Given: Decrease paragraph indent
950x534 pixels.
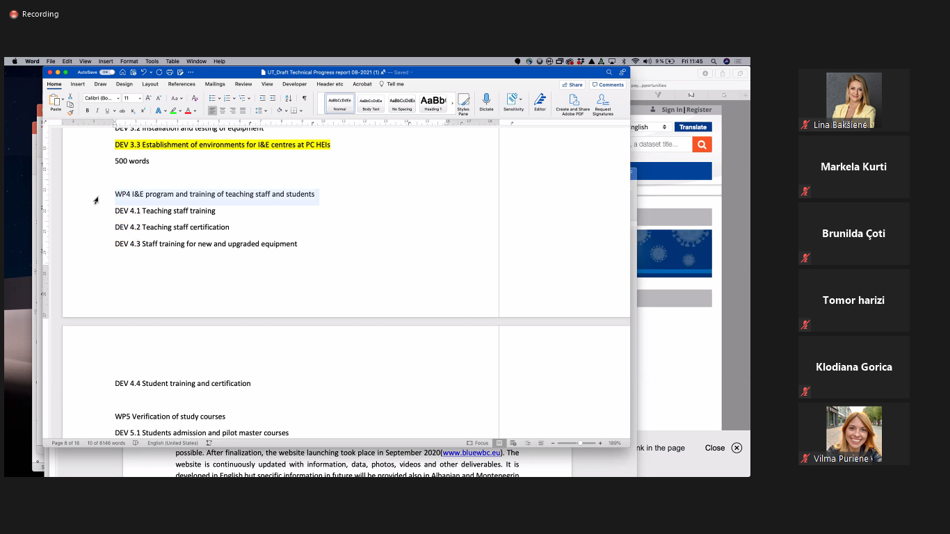Looking at the screenshot, I should tap(263, 98).
